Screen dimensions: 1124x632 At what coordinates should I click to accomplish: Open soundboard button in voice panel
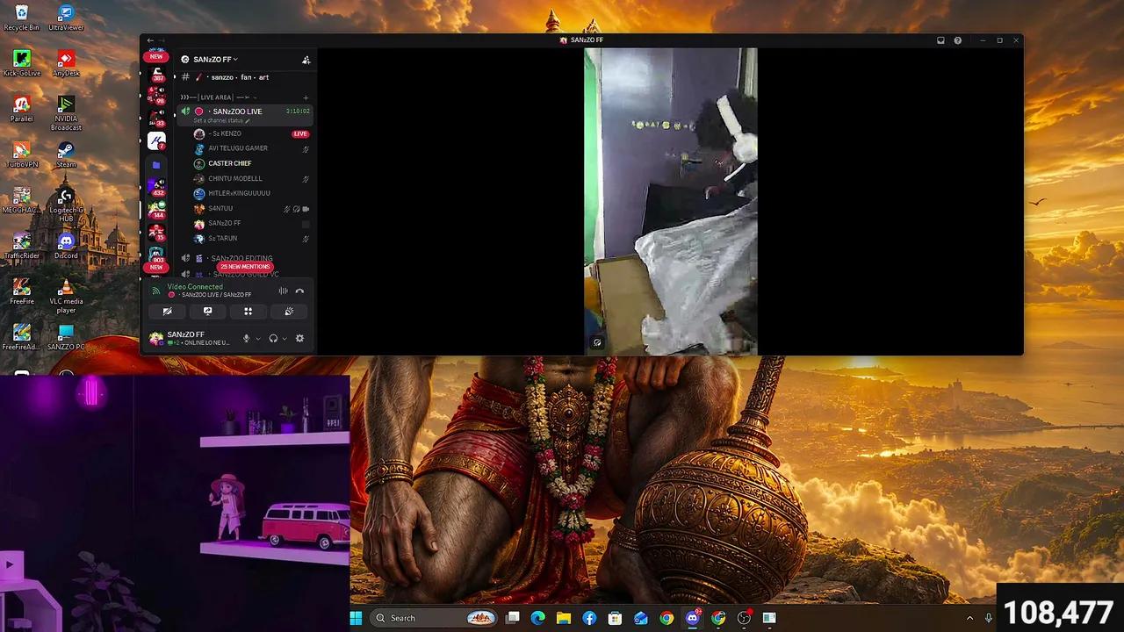(x=289, y=311)
